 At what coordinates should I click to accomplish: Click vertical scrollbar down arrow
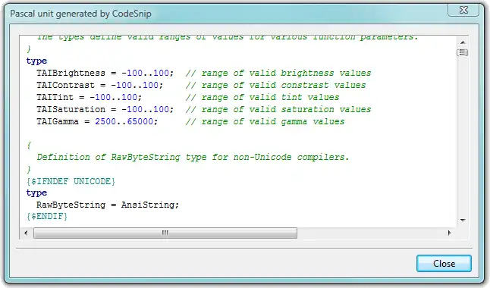(x=463, y=221)
